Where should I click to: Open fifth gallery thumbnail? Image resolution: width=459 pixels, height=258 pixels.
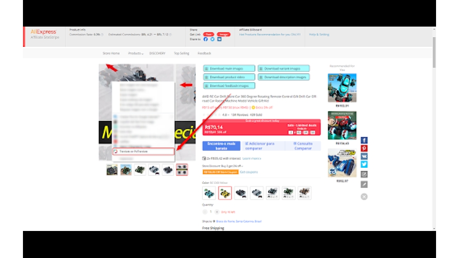click(168, 170)
